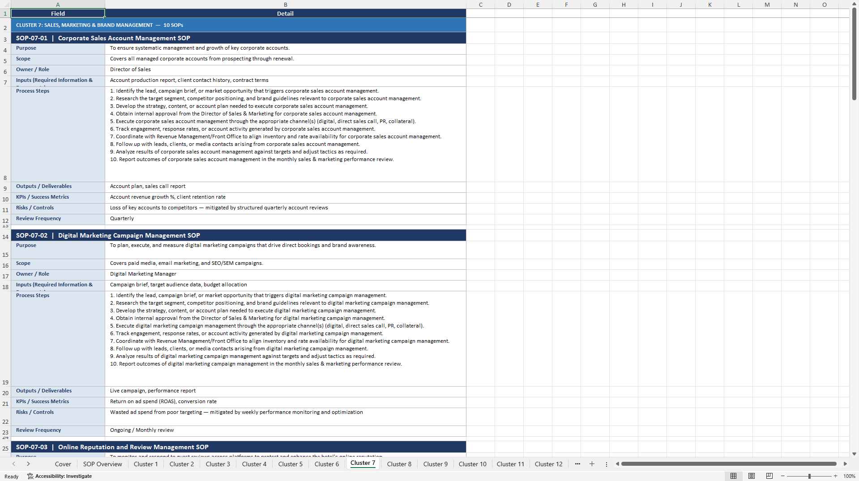Show more sheet tabs ellipsis
The height and width of the screenshot is (481, 859).
point(577,464)
